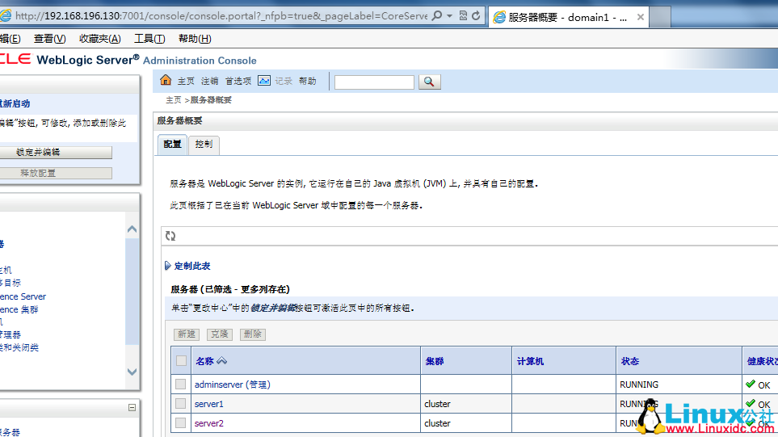
Task: Click the 克隆 button
Action: coord(219,334)
